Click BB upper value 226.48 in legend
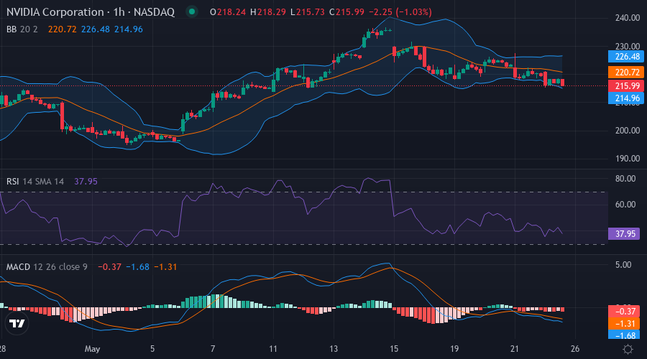This screenshot has width=647, height=359. (x=96, y=29)
